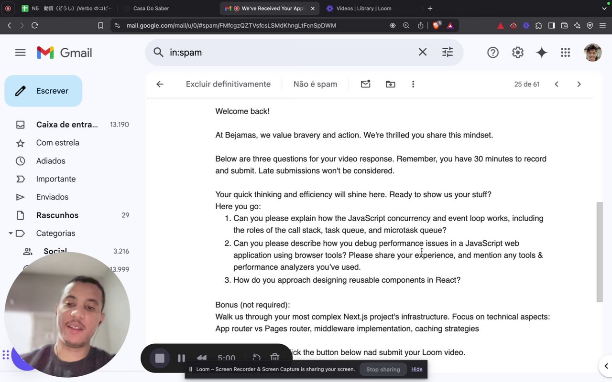Open a new browser tab

430,9
